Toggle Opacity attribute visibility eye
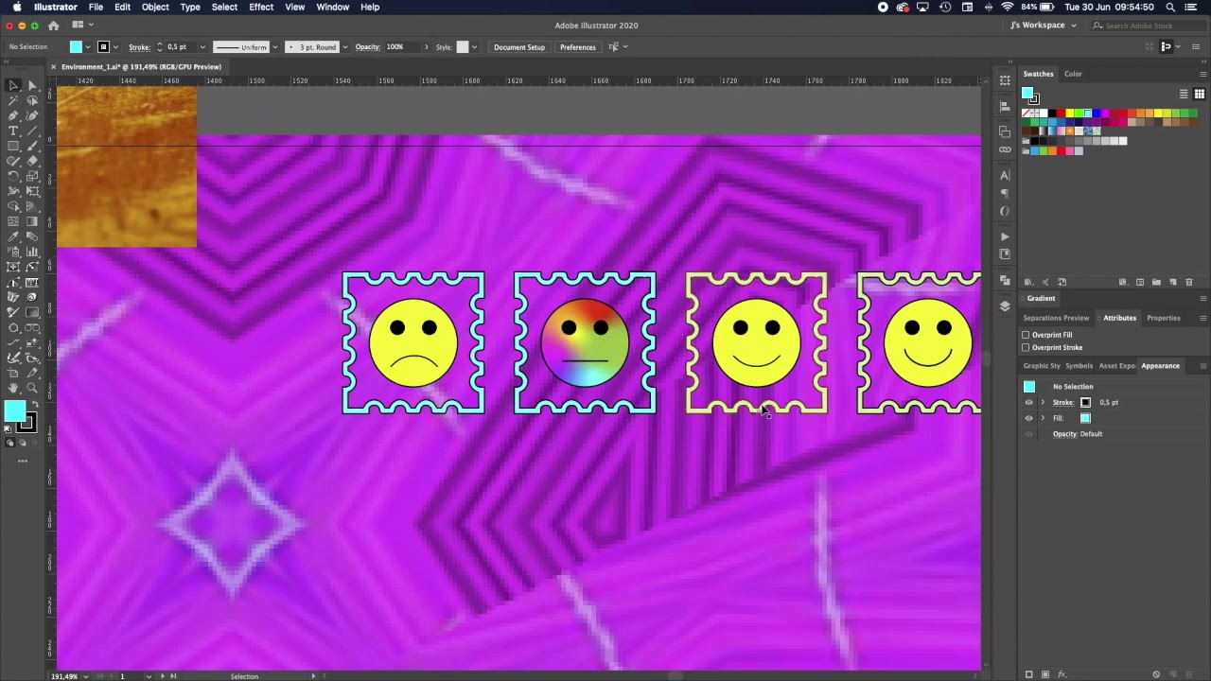 1029,433
